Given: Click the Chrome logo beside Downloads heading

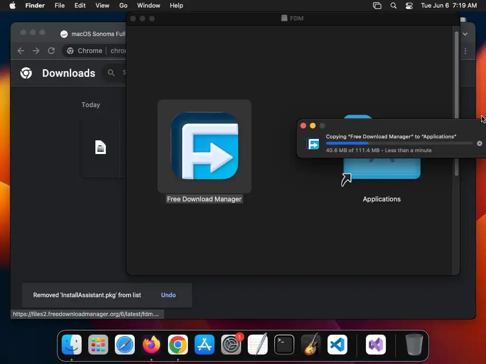Looking at the screenshot, I should point(26,73).
